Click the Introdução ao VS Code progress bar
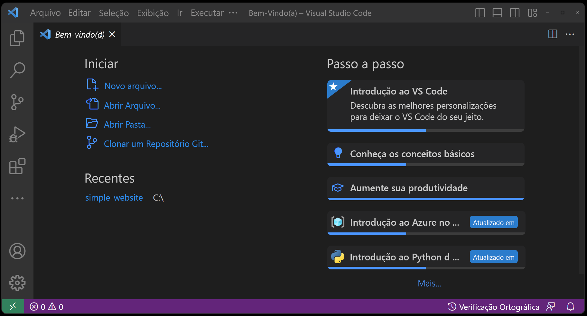The height and width of the screenshot is (316, 587). point(426,131)
